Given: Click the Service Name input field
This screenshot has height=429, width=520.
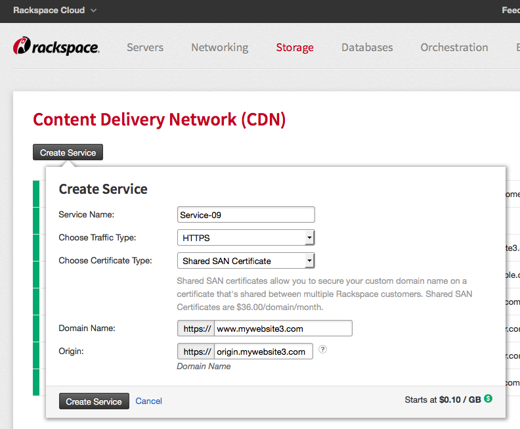Looking at the screenshot, I should [x=246, y=215].
